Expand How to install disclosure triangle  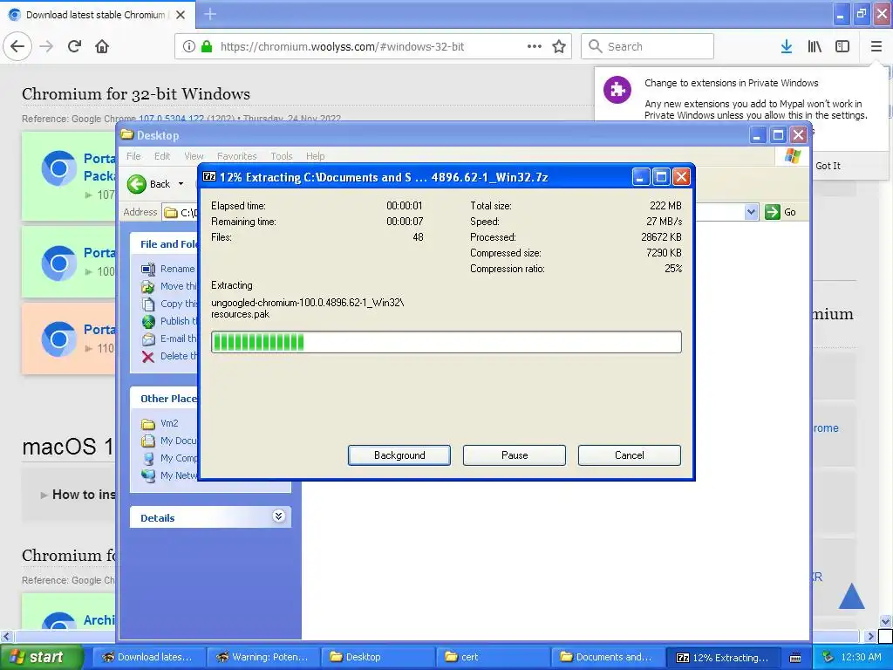[x=44, y=496]
